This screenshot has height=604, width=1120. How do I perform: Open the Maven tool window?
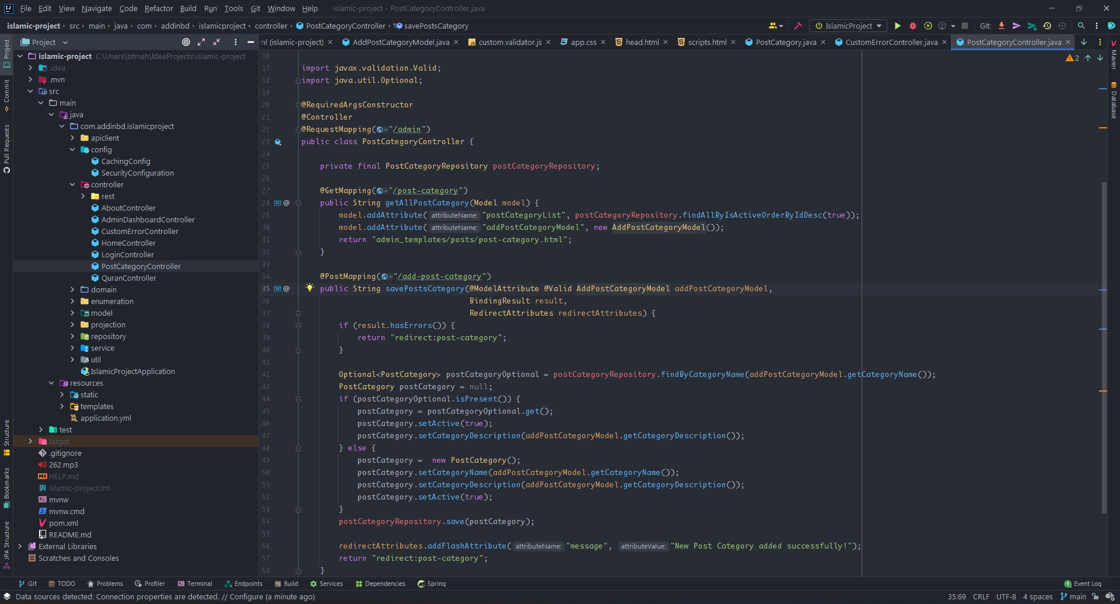tap(1114, 55)
